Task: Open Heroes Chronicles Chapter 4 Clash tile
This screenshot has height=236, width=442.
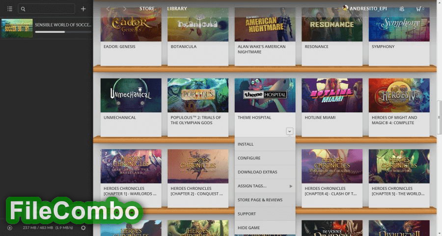Action: tap(332, 179)
